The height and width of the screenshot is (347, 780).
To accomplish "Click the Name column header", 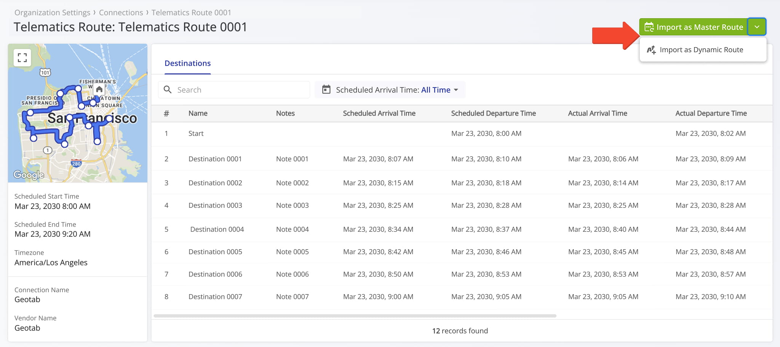I will (198, 113).
